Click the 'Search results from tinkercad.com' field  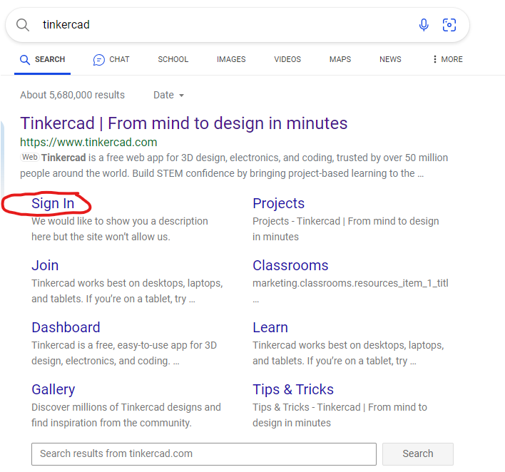tap(204, 454)
